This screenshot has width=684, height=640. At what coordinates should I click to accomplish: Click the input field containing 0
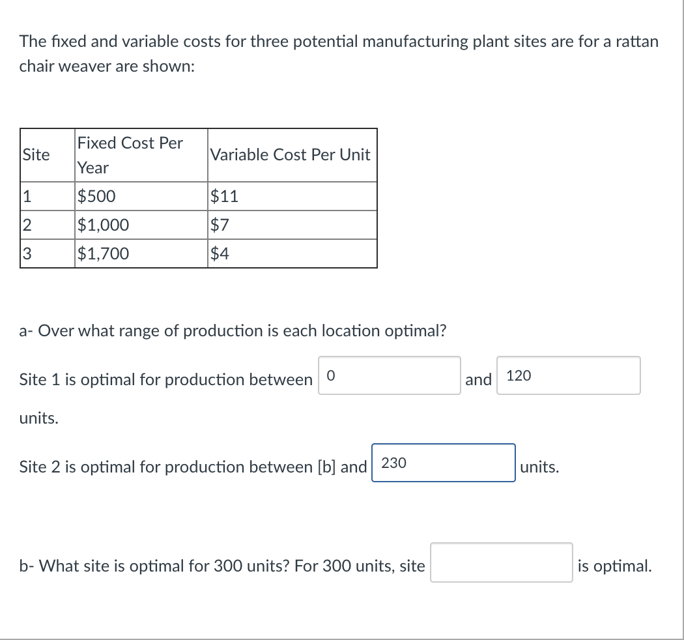389,376
